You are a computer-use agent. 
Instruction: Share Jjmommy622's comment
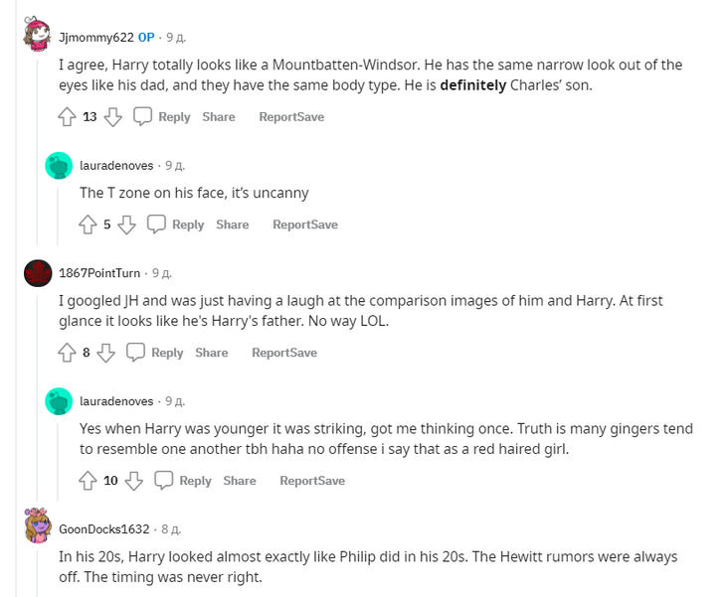(x=219, y=117)
